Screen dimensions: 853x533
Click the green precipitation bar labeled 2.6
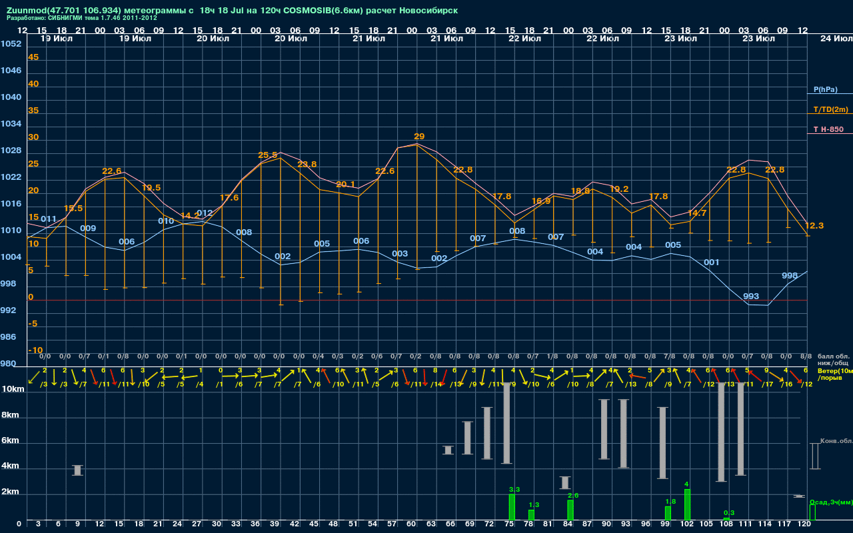(570, 510)
